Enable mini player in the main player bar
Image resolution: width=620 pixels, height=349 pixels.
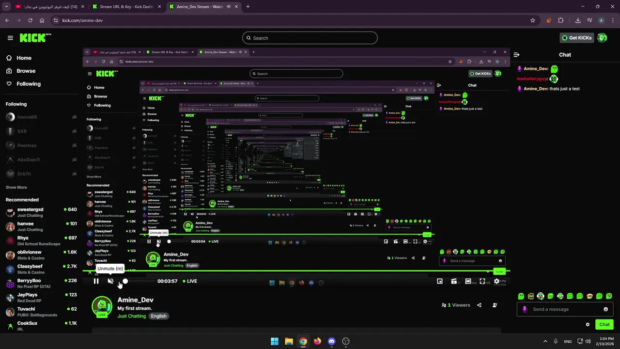(440, 281)
